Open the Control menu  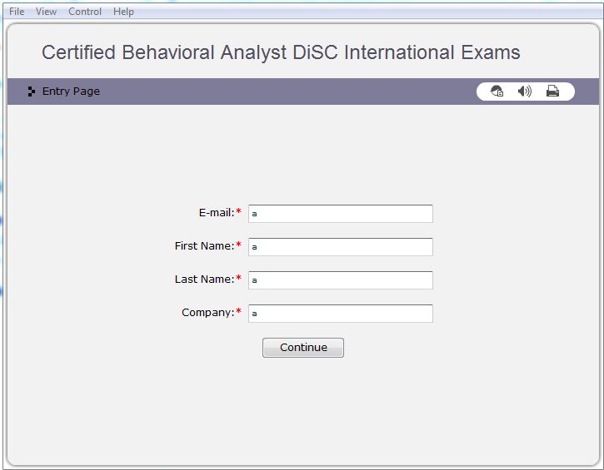pyautogui.click(x=85, y=12)
